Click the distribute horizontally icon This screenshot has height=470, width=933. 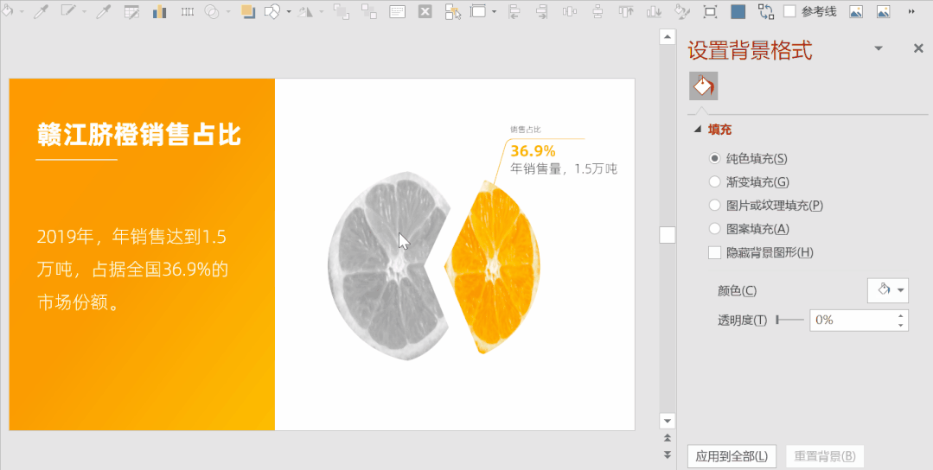(570, 11)
